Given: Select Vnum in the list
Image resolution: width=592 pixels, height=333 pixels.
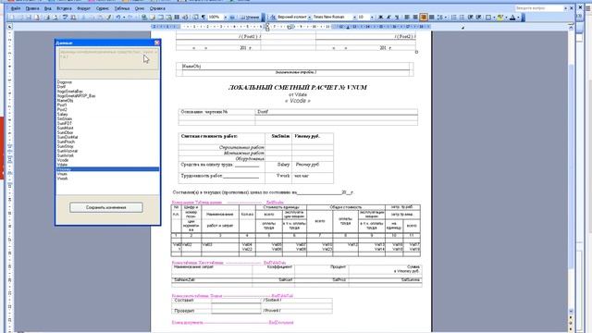Looking at the screenshot, I should (62, 174).
